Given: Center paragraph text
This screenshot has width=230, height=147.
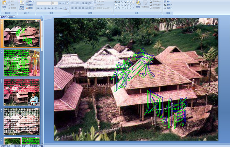Looking at the screenshot, I should (76, 8).
